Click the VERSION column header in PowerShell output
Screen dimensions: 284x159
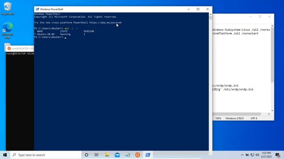[89, 31]
